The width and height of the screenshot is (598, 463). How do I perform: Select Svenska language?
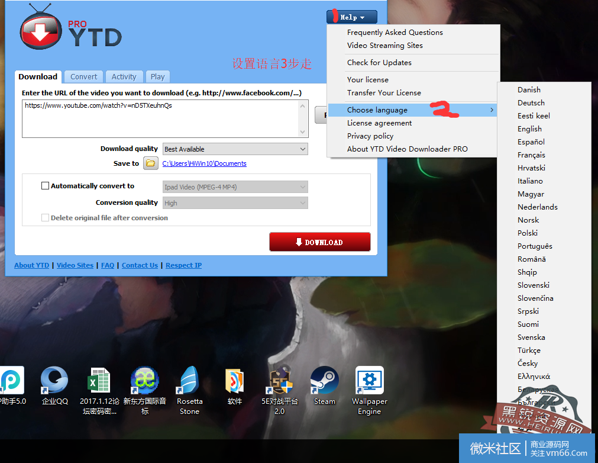(531, 337)
